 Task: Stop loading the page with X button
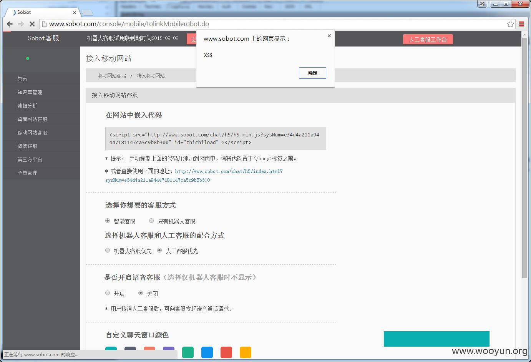[x=32, y=24]
